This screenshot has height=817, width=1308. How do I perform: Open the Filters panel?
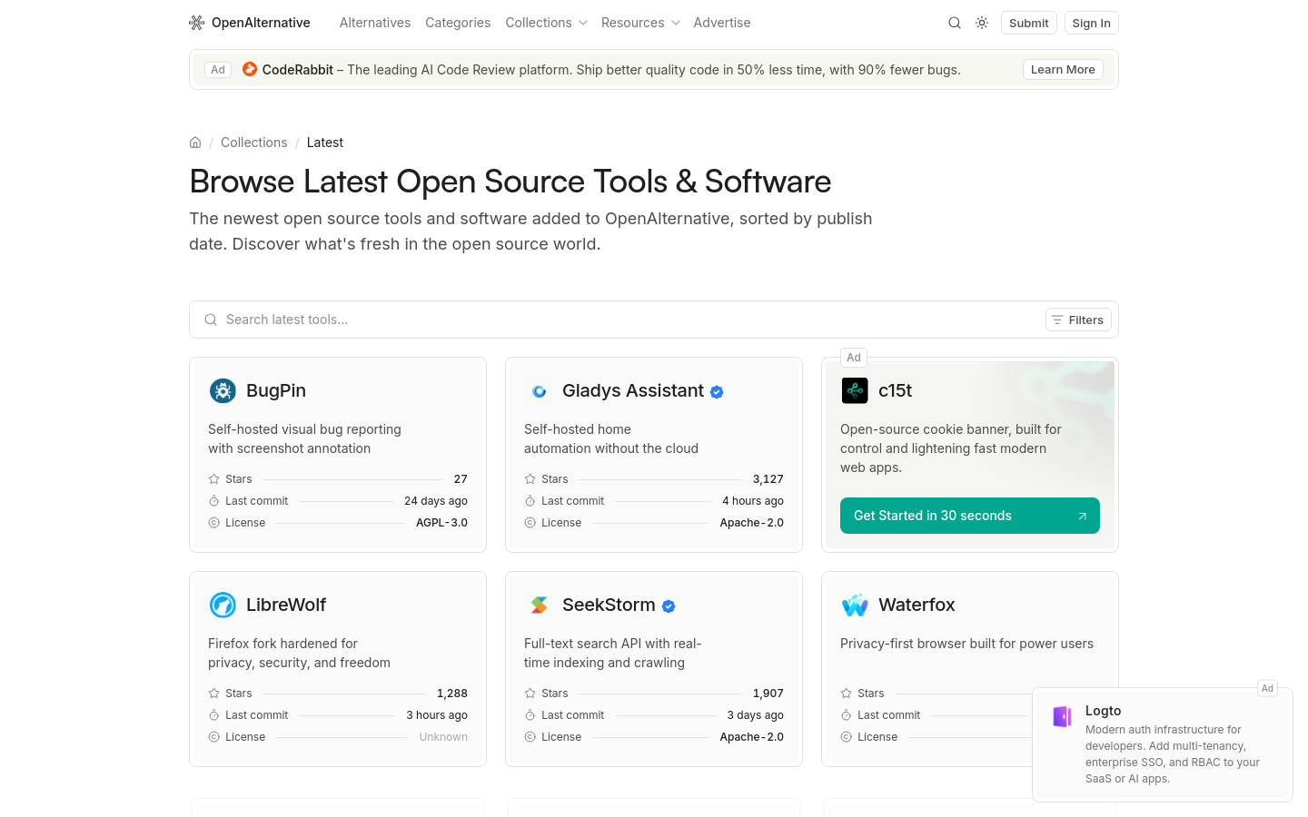pos(1078,320)
